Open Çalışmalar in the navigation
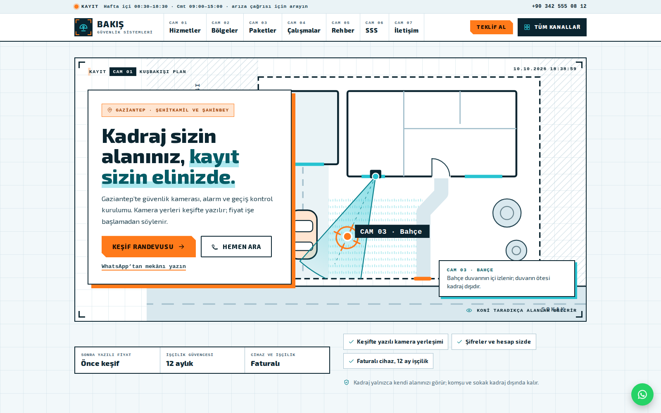Viewport: 661px width, 413px height. [x=304, y=27]
